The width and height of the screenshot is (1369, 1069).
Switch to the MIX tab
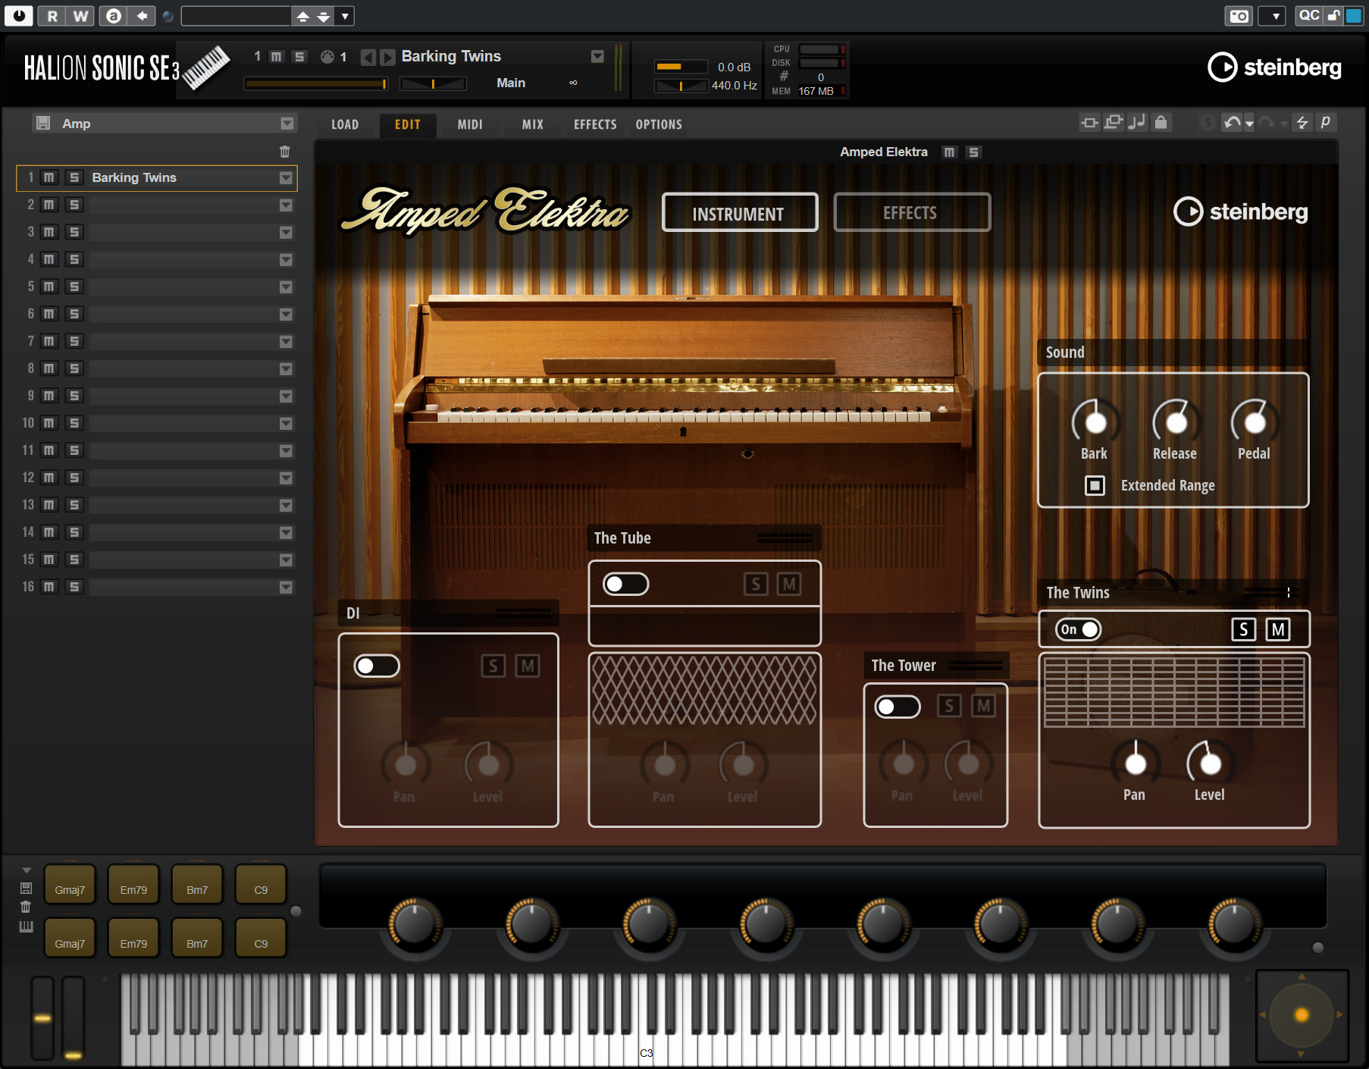532,124
